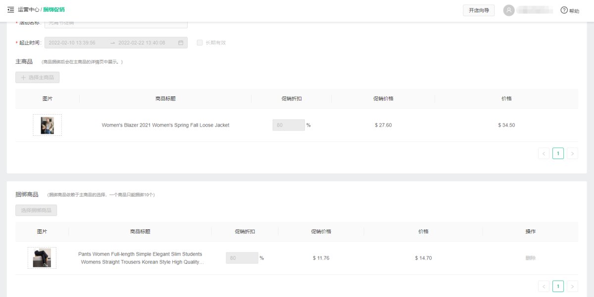Open the 帮助 help icon

[x=564, y=10]
